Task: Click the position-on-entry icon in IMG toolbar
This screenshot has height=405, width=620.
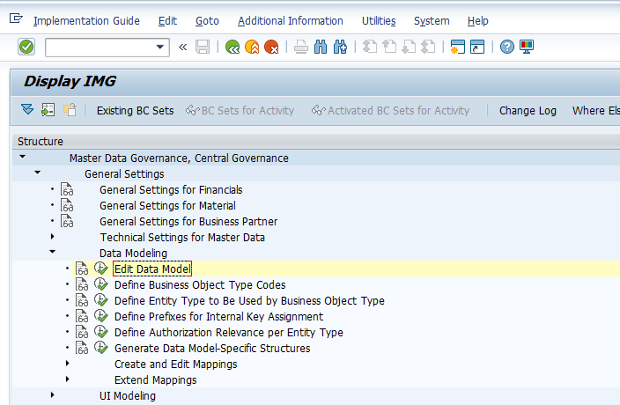Action: [48, 110]
